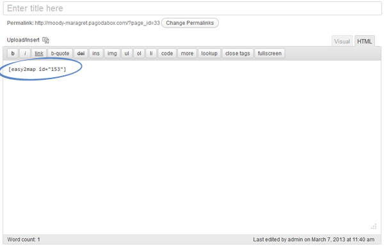Viewport: 384px width, 247px height.
Task: Wrap text with code button
Action: pos(167,53)
